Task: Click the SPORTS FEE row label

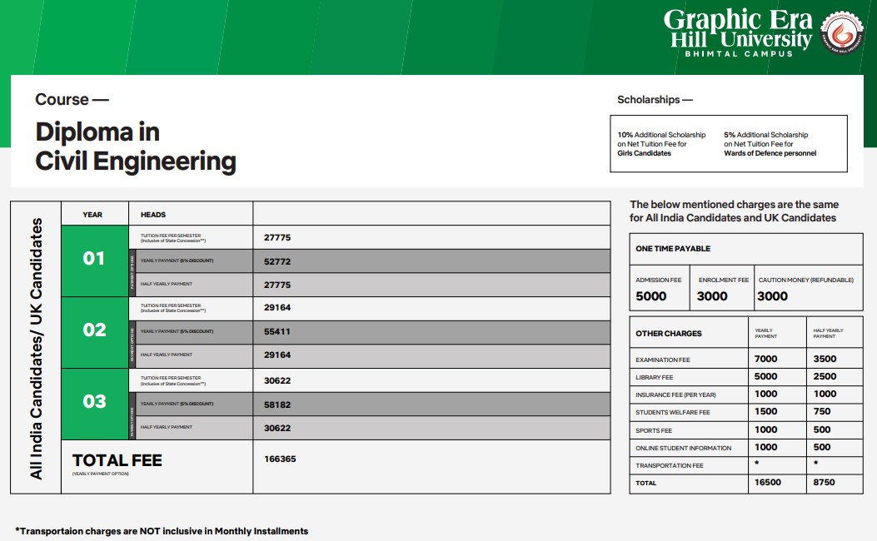Action: pos(654,430)
